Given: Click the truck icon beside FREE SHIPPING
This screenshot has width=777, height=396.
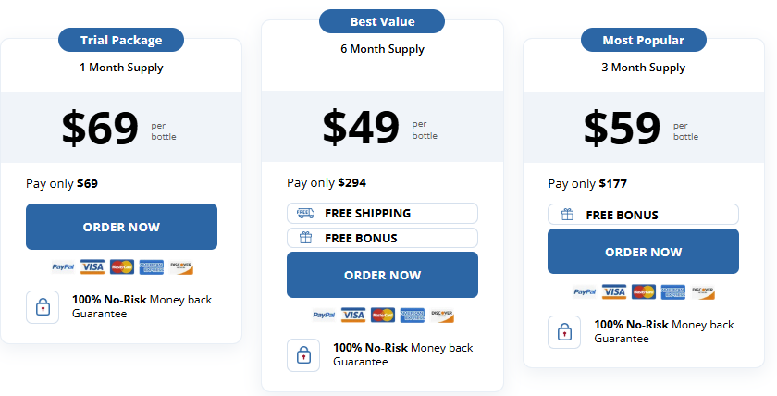Looking at the screenshot, I should tap(306, 214).
